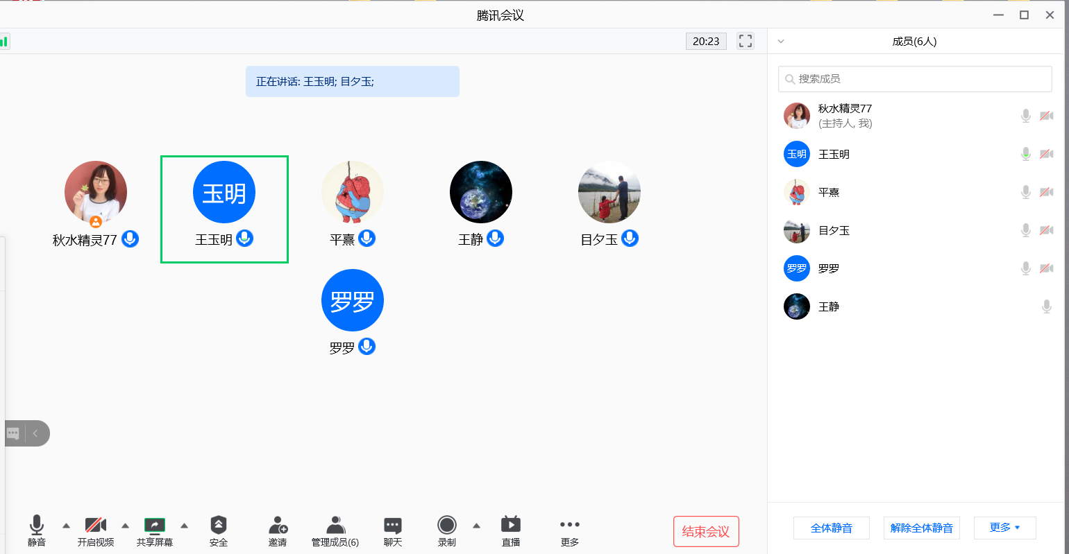Click 王静 name label in grid
1069x554 pixels.
coord(471,240)
